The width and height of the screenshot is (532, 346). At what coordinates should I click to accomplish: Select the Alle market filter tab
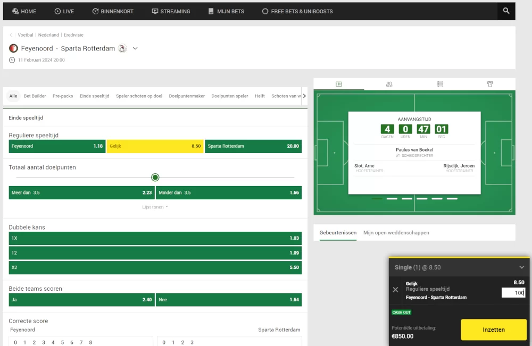pos(13,96)
